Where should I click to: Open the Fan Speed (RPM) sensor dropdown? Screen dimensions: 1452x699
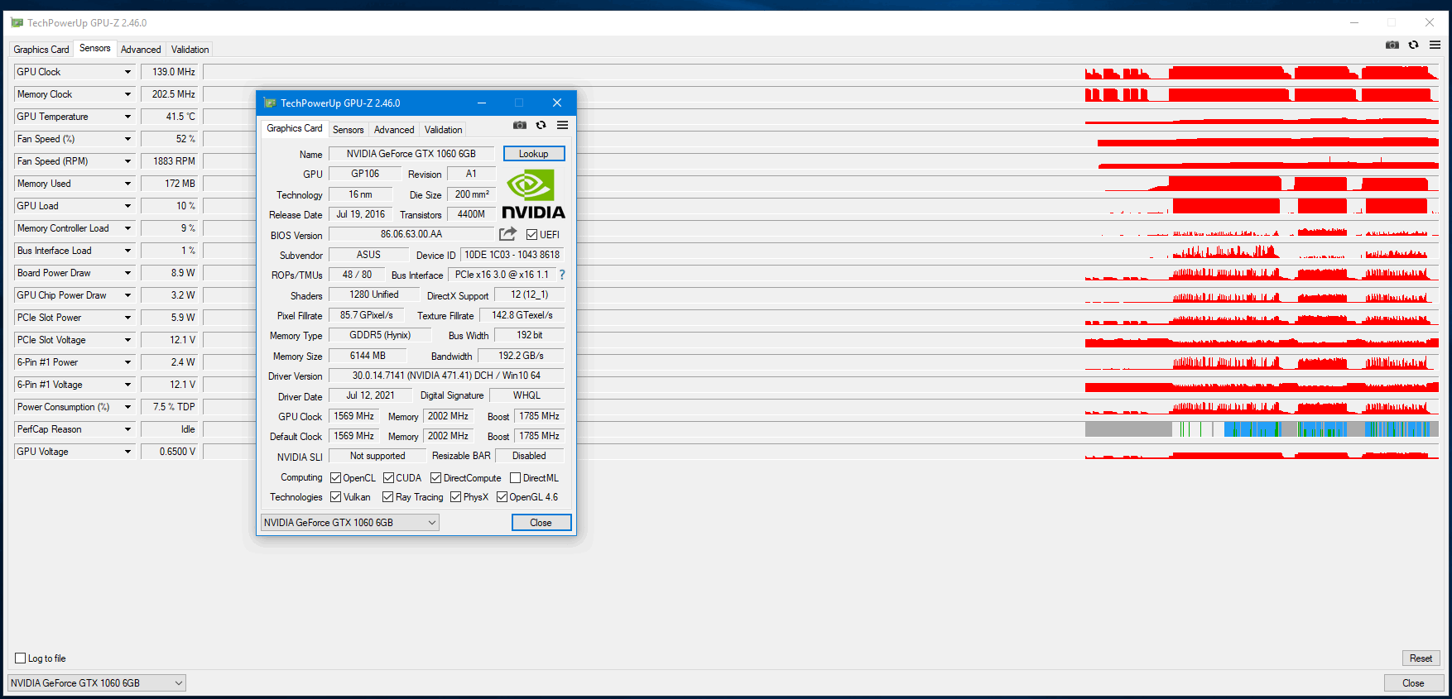[127, 161]
